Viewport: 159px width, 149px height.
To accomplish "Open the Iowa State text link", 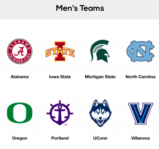I will pos(60,77).
